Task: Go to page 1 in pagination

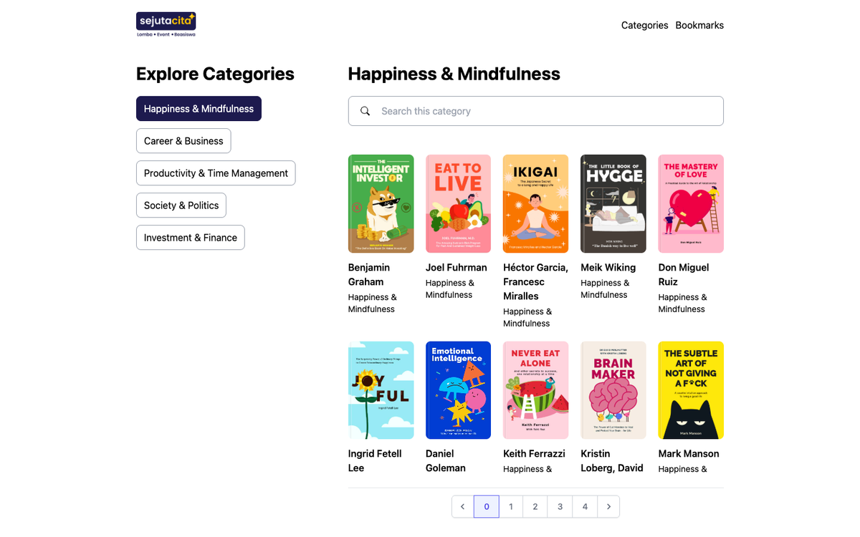Action: 511,506
